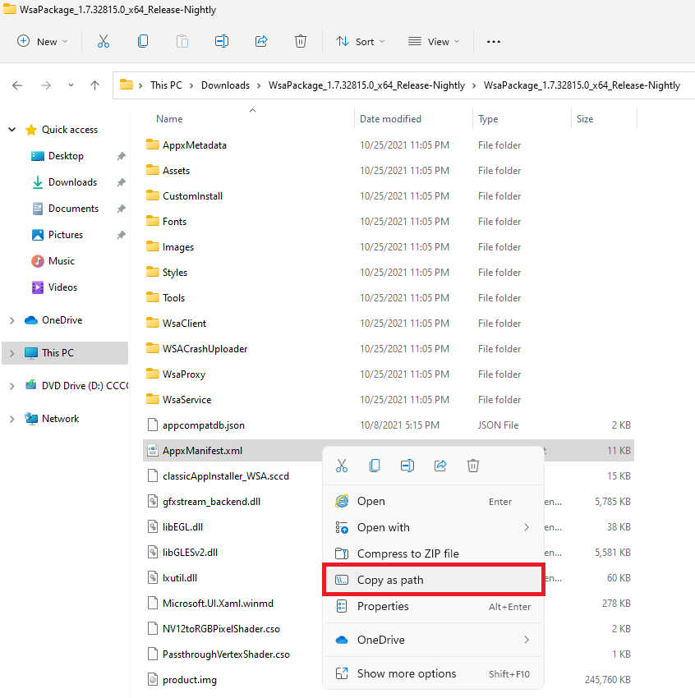Select the NV12toRGBPixelShader.cso file
Image resolution: width=695 pixels, height=698 pixels.
pos(221,628)
